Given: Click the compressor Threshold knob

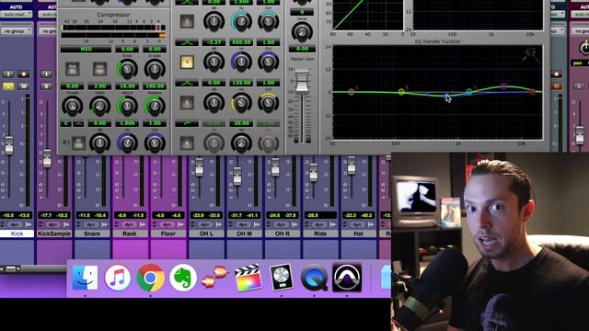Looking at the screenshot, I should tap(72, 106).
